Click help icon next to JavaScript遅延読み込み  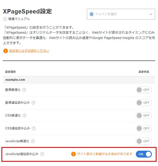pyautogui.click(x=42, y=154)
